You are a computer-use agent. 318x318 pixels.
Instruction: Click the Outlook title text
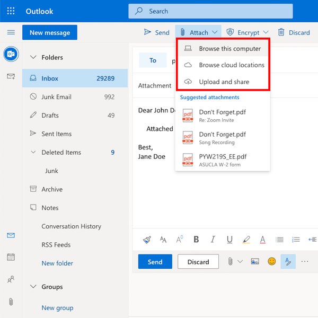coord(39,11)
